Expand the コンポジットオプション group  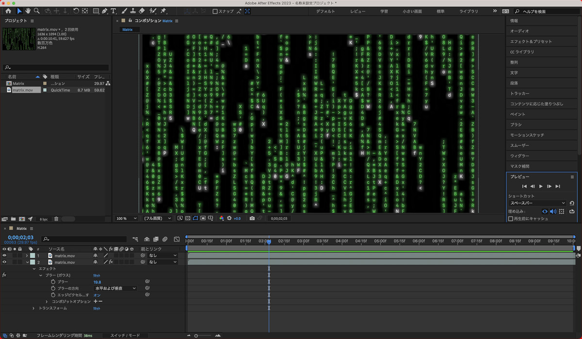[x=48, y=302]
